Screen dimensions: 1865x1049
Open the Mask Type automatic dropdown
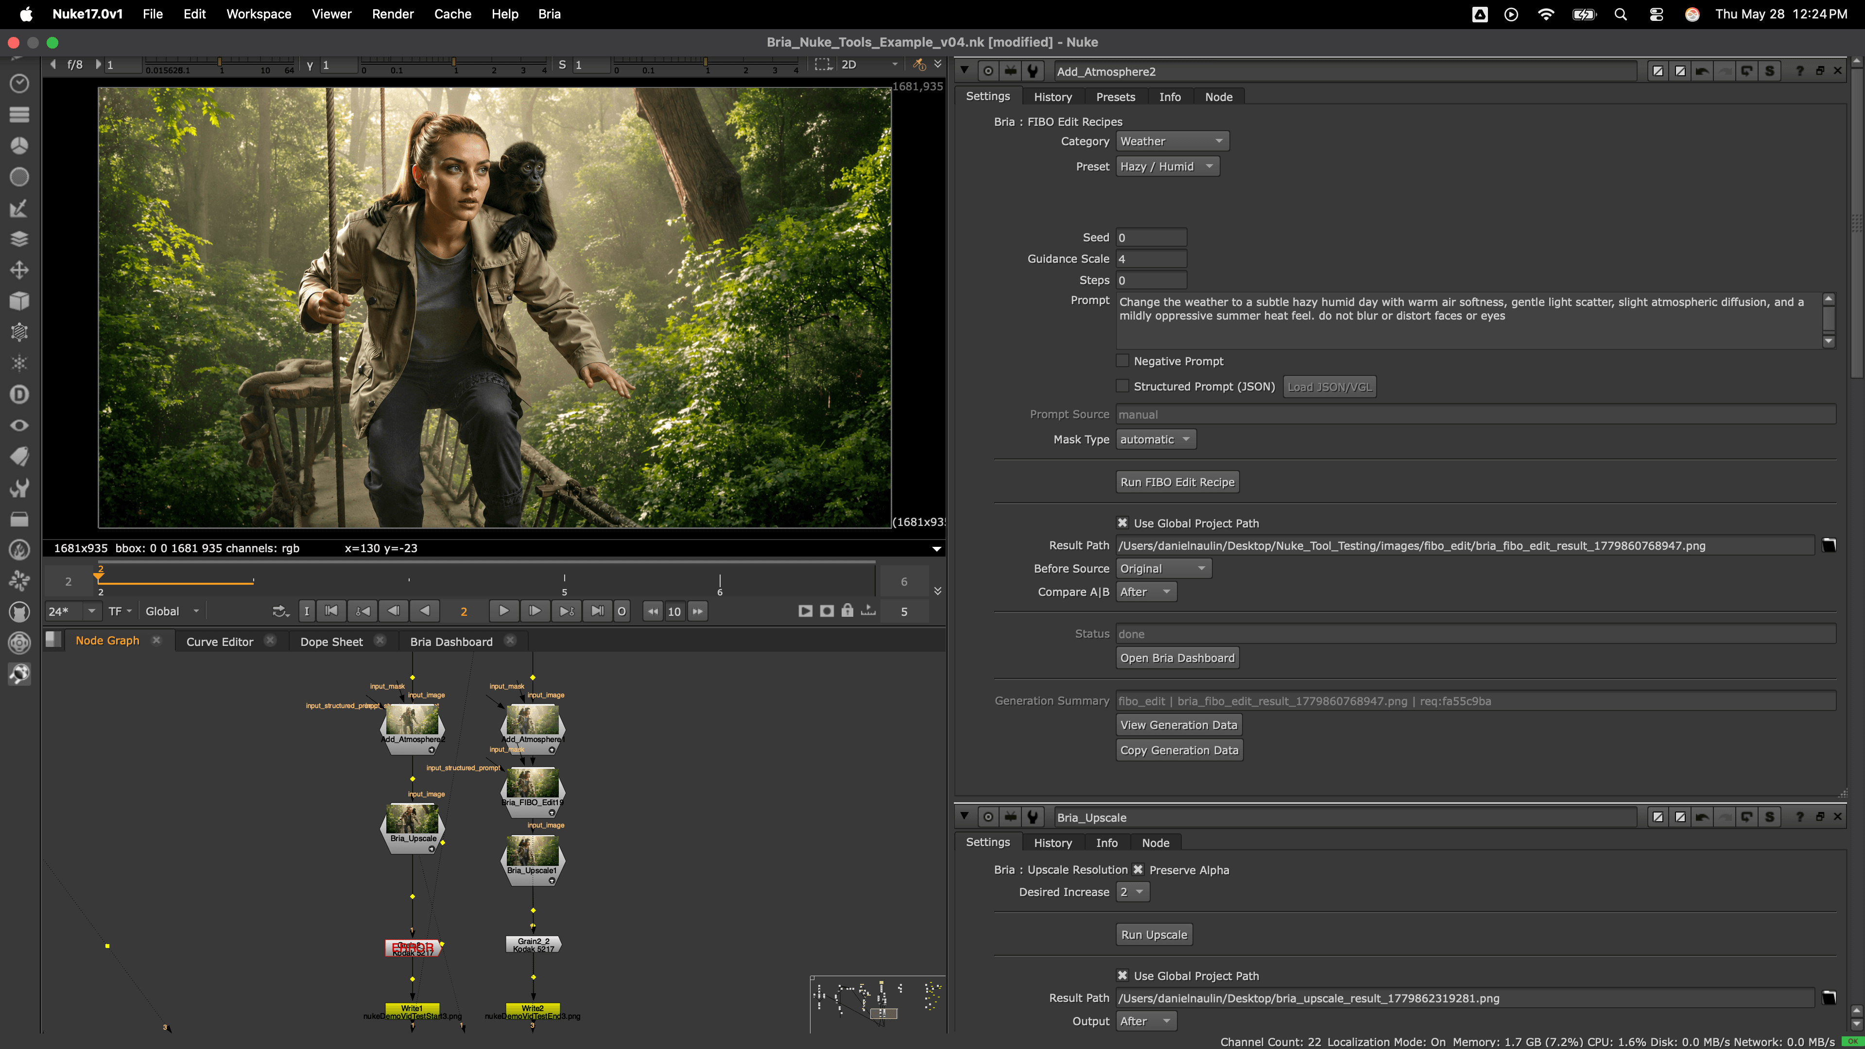click(1156, 439)
